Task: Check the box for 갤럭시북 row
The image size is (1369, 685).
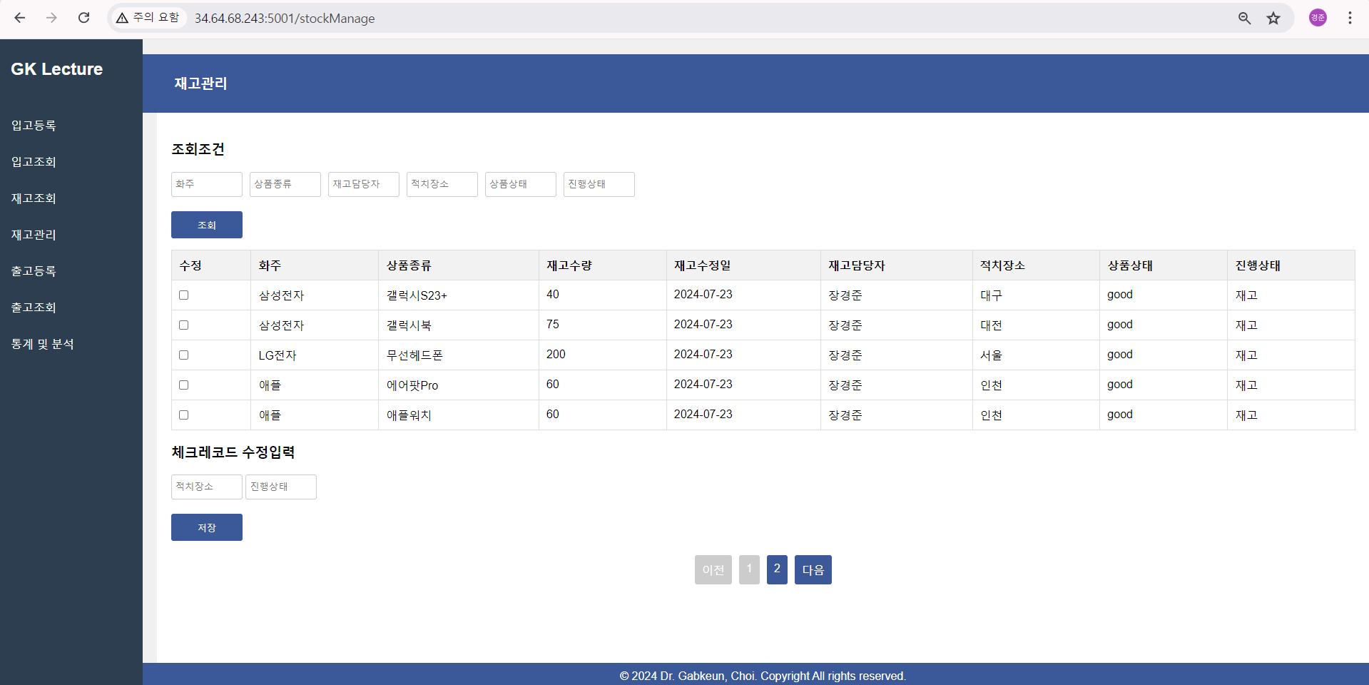Action: coord(183,325)
